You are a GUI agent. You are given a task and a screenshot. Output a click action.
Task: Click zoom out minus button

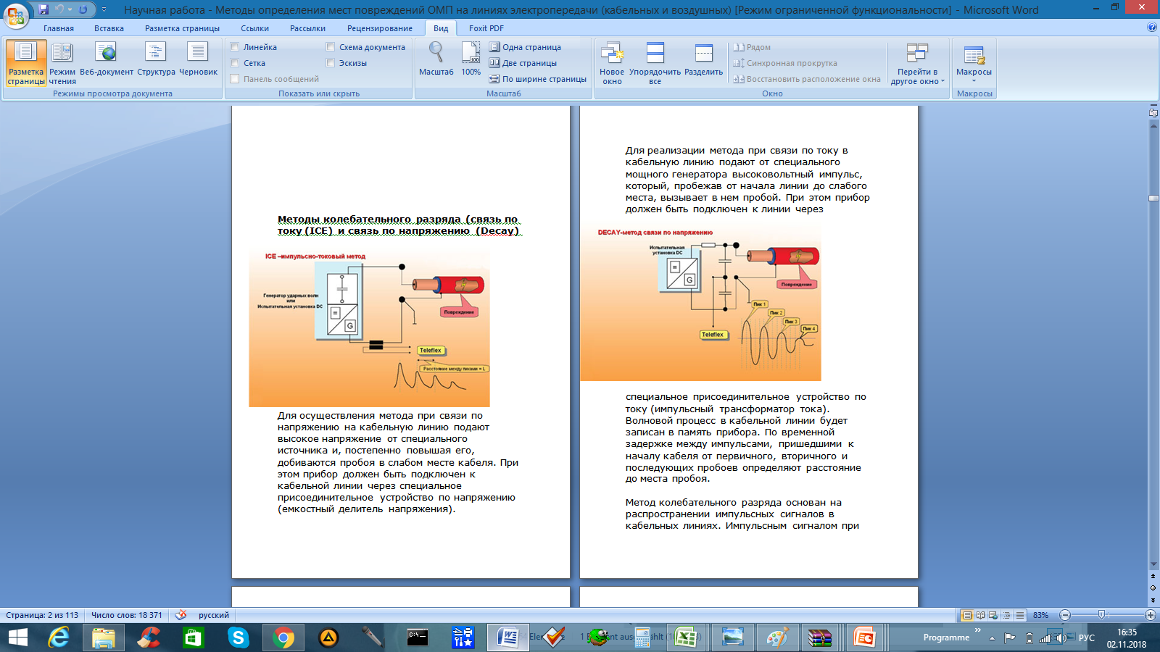pos(1065,615)
